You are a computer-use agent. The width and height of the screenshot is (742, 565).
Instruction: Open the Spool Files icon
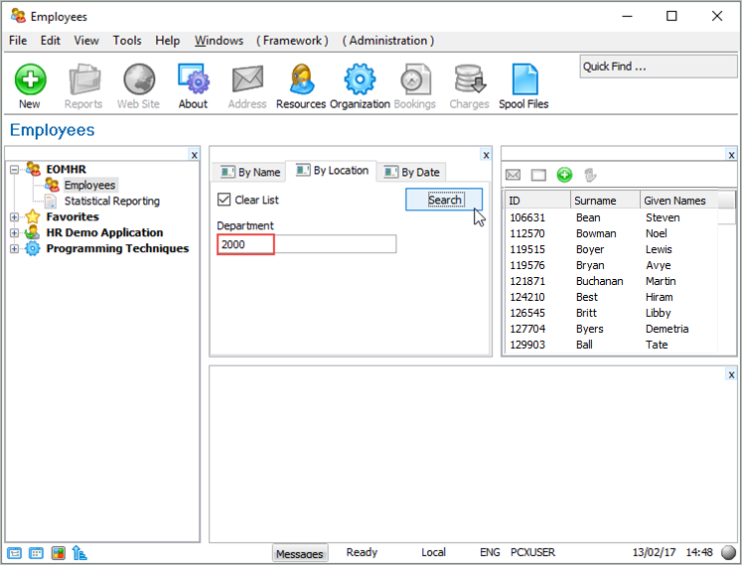(x=524, y=79)
